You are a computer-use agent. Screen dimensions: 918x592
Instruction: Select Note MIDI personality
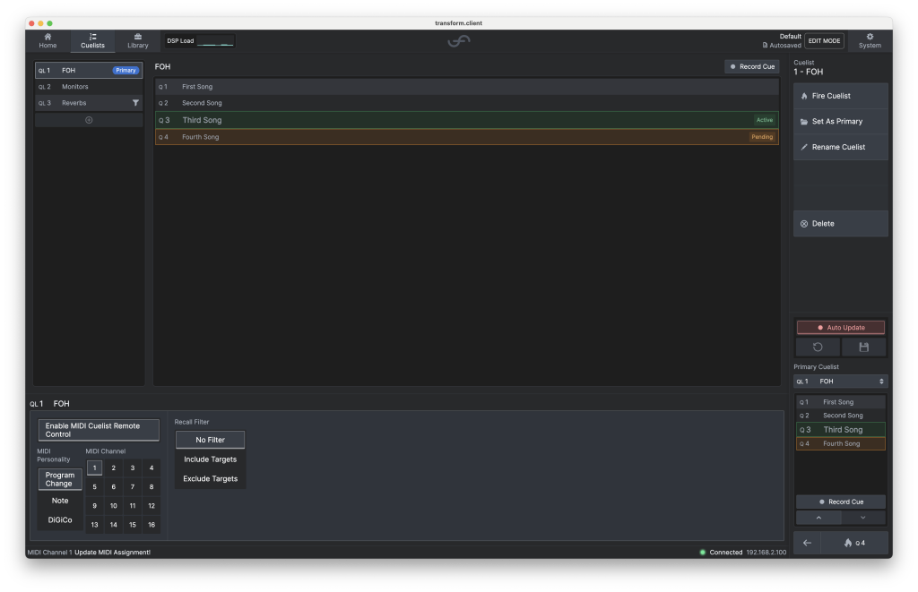click(60, 501)
